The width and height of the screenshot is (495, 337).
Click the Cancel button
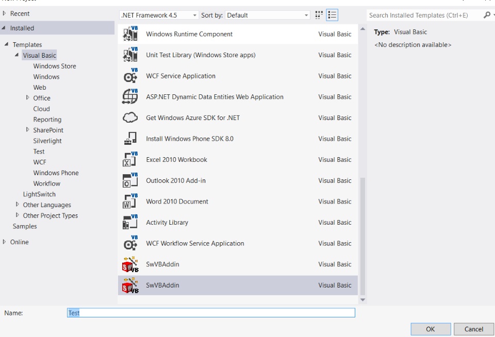click(x=473, y=329)
